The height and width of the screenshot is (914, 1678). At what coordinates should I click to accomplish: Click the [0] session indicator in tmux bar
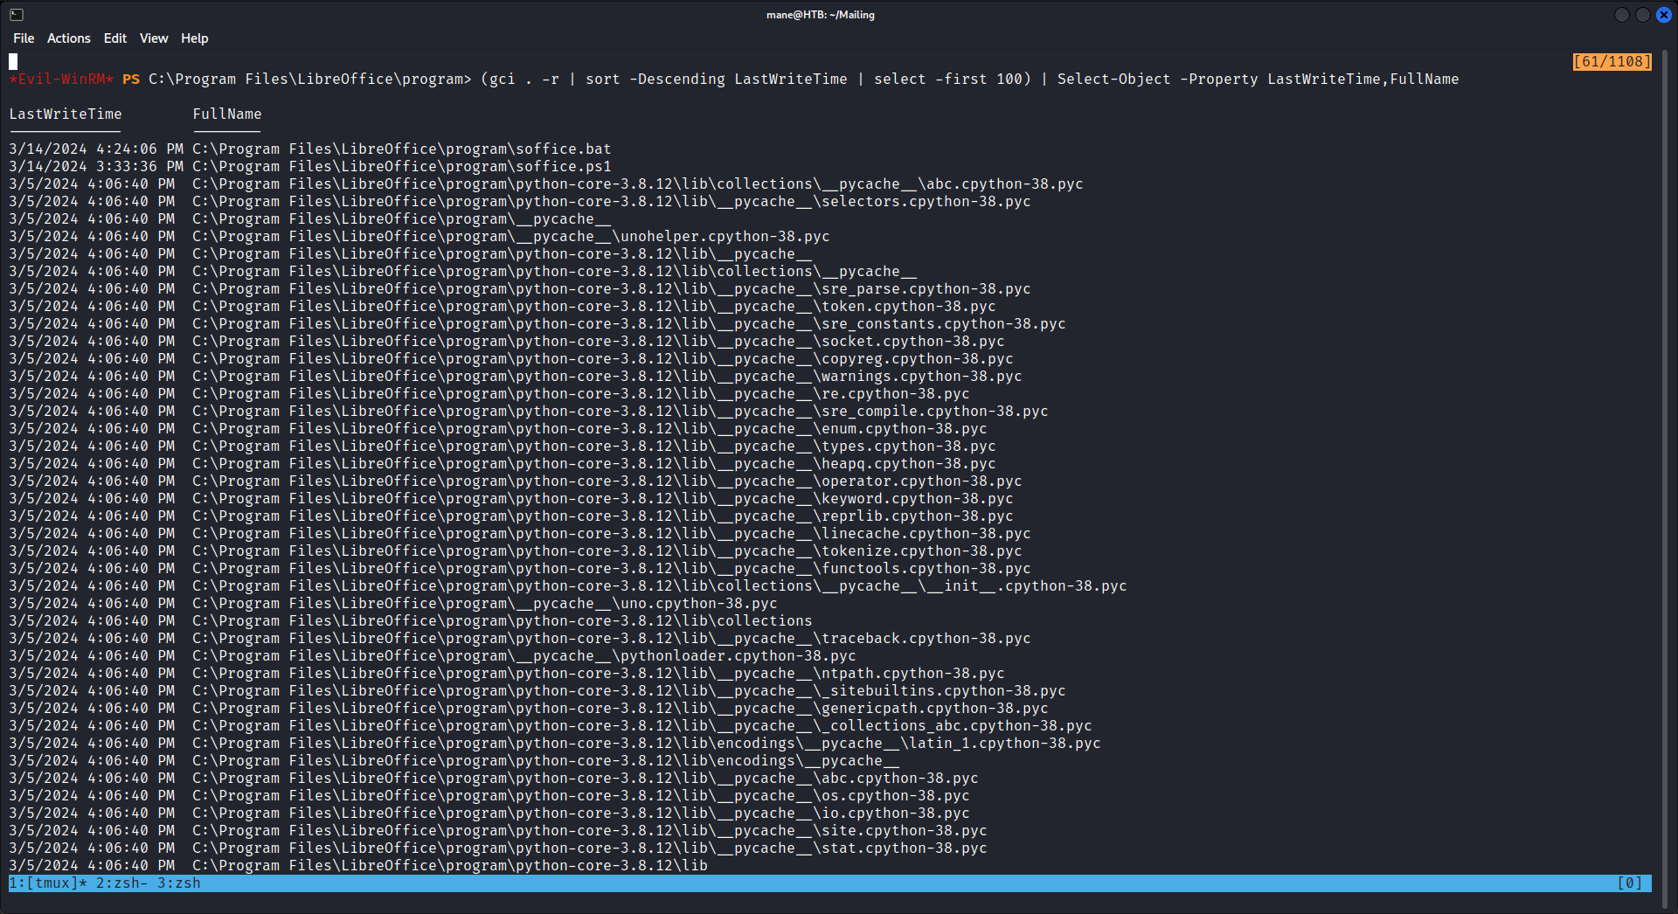coord(1630,883)
